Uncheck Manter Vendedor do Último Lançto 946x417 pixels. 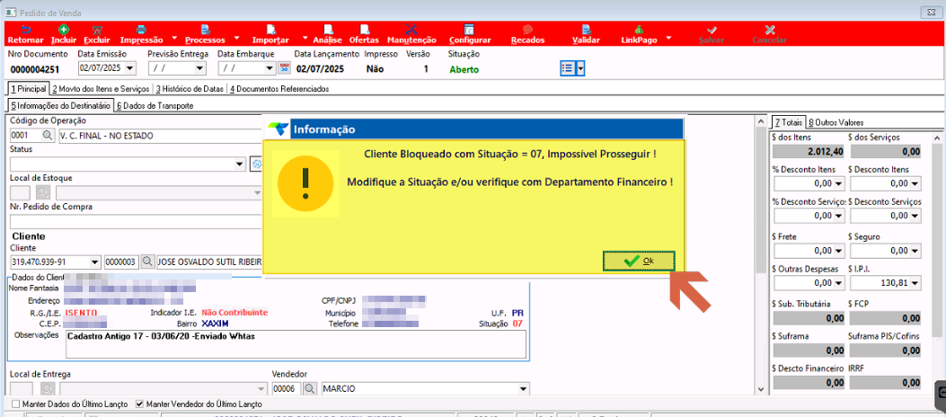click(x=140, y=404)
